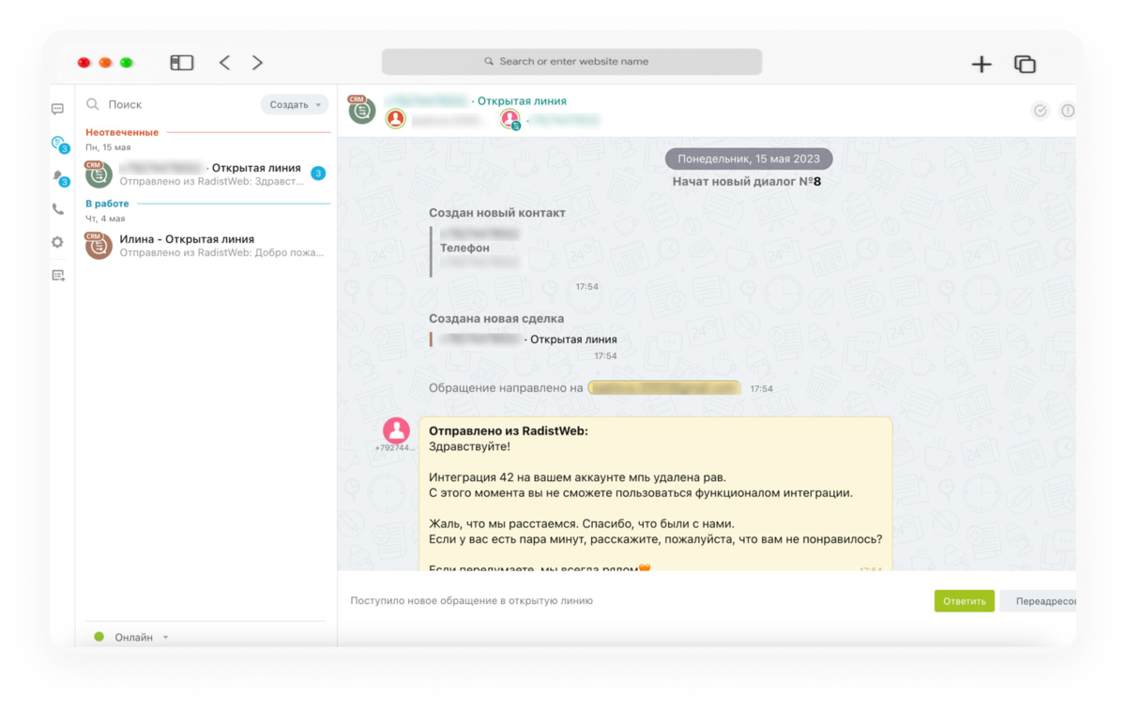This screenshot has width=1126, height=709.
Task: Click green CRM avatar of unanswered chat
Action: click(x=99, y=173)
